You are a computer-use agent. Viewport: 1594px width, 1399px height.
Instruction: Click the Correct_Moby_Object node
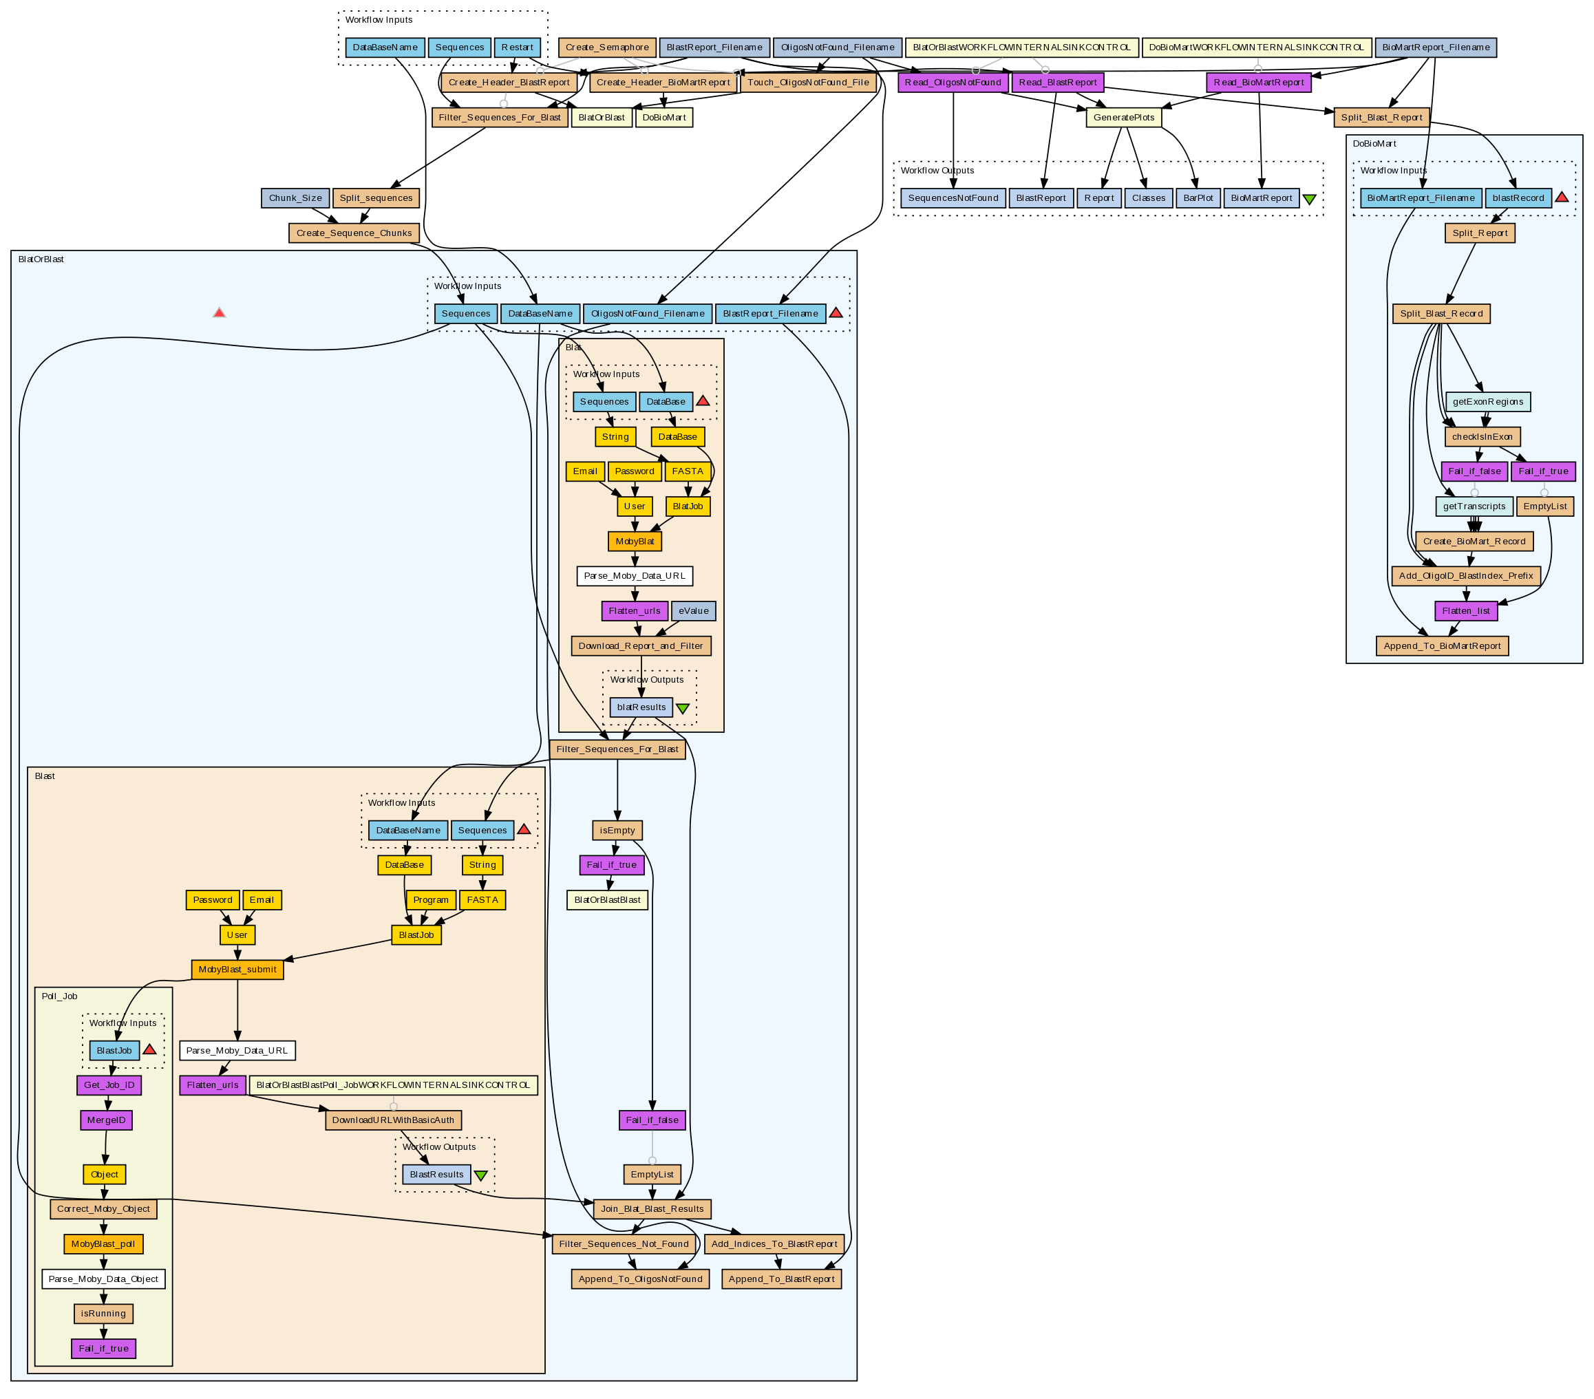tap(103, 1208)
